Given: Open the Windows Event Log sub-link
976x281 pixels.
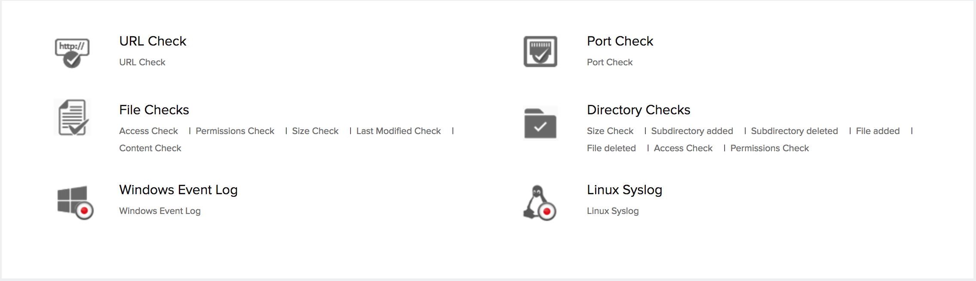Looking at the screenshot, I should pos(160,211).
